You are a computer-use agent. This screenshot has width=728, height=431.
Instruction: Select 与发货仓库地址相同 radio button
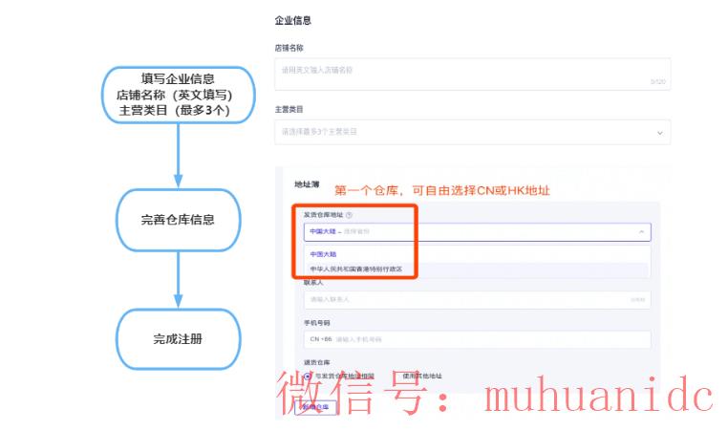coord(308,377)
